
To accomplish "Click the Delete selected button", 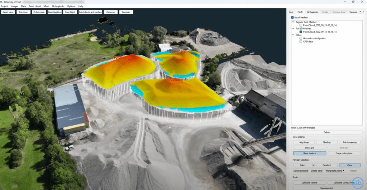I will click(x=301, y=171).
